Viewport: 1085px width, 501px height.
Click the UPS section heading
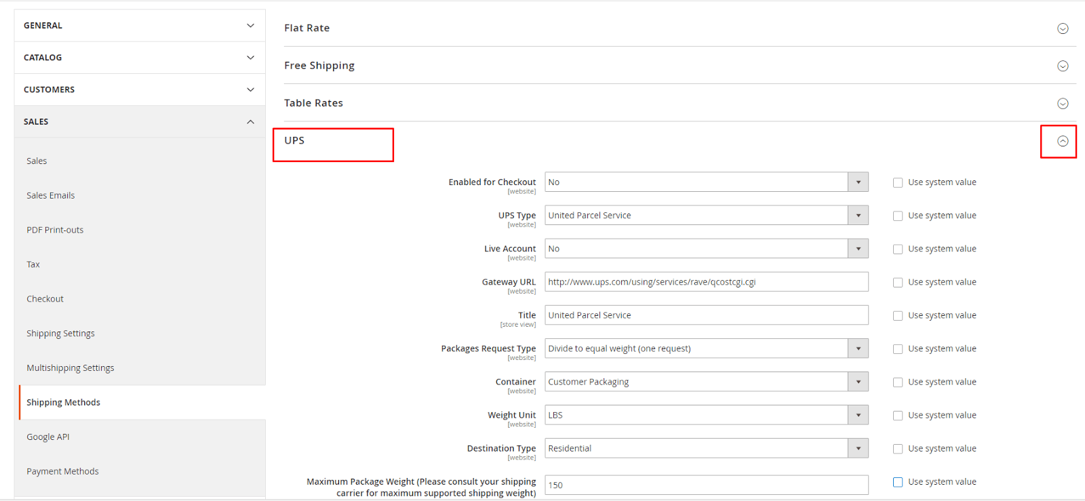[x=294, y=140]
